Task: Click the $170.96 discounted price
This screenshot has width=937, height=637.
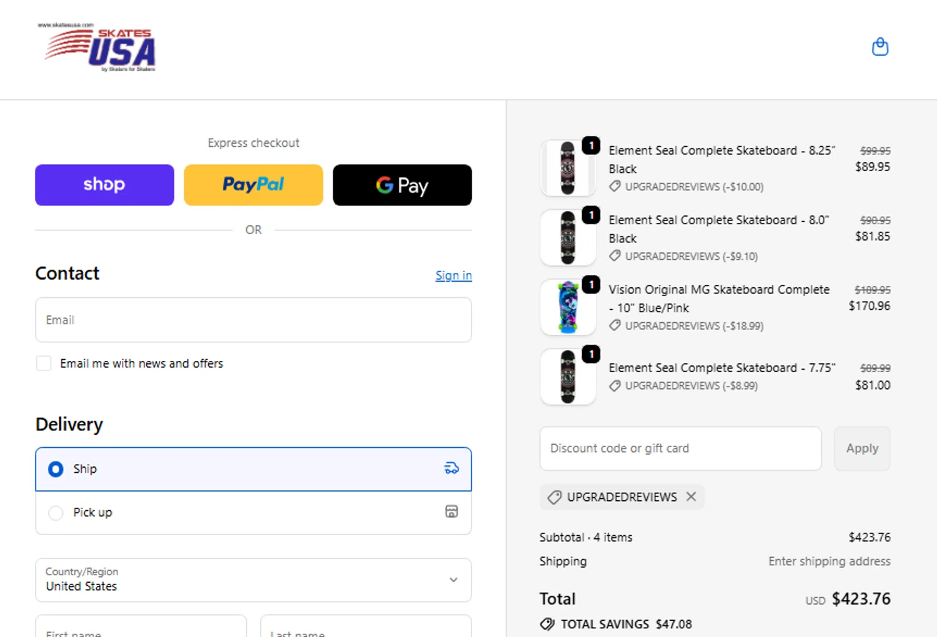Action: pyautogui.click(x=870, y=306)
